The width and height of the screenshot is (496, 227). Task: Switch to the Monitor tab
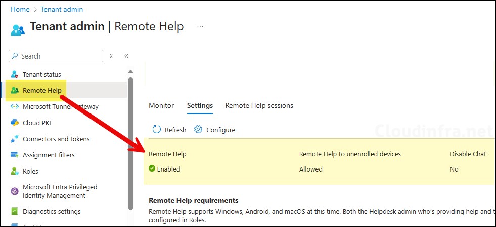pyautogui.click(x=161, y=105)
